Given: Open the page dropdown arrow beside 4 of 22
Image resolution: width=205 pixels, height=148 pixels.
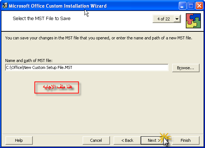Looking at the screenshot, I should pyautogui.click(x=177, y=19).
